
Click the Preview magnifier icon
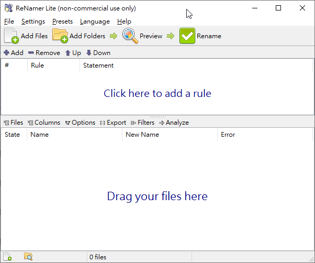[x=130, y=36]
